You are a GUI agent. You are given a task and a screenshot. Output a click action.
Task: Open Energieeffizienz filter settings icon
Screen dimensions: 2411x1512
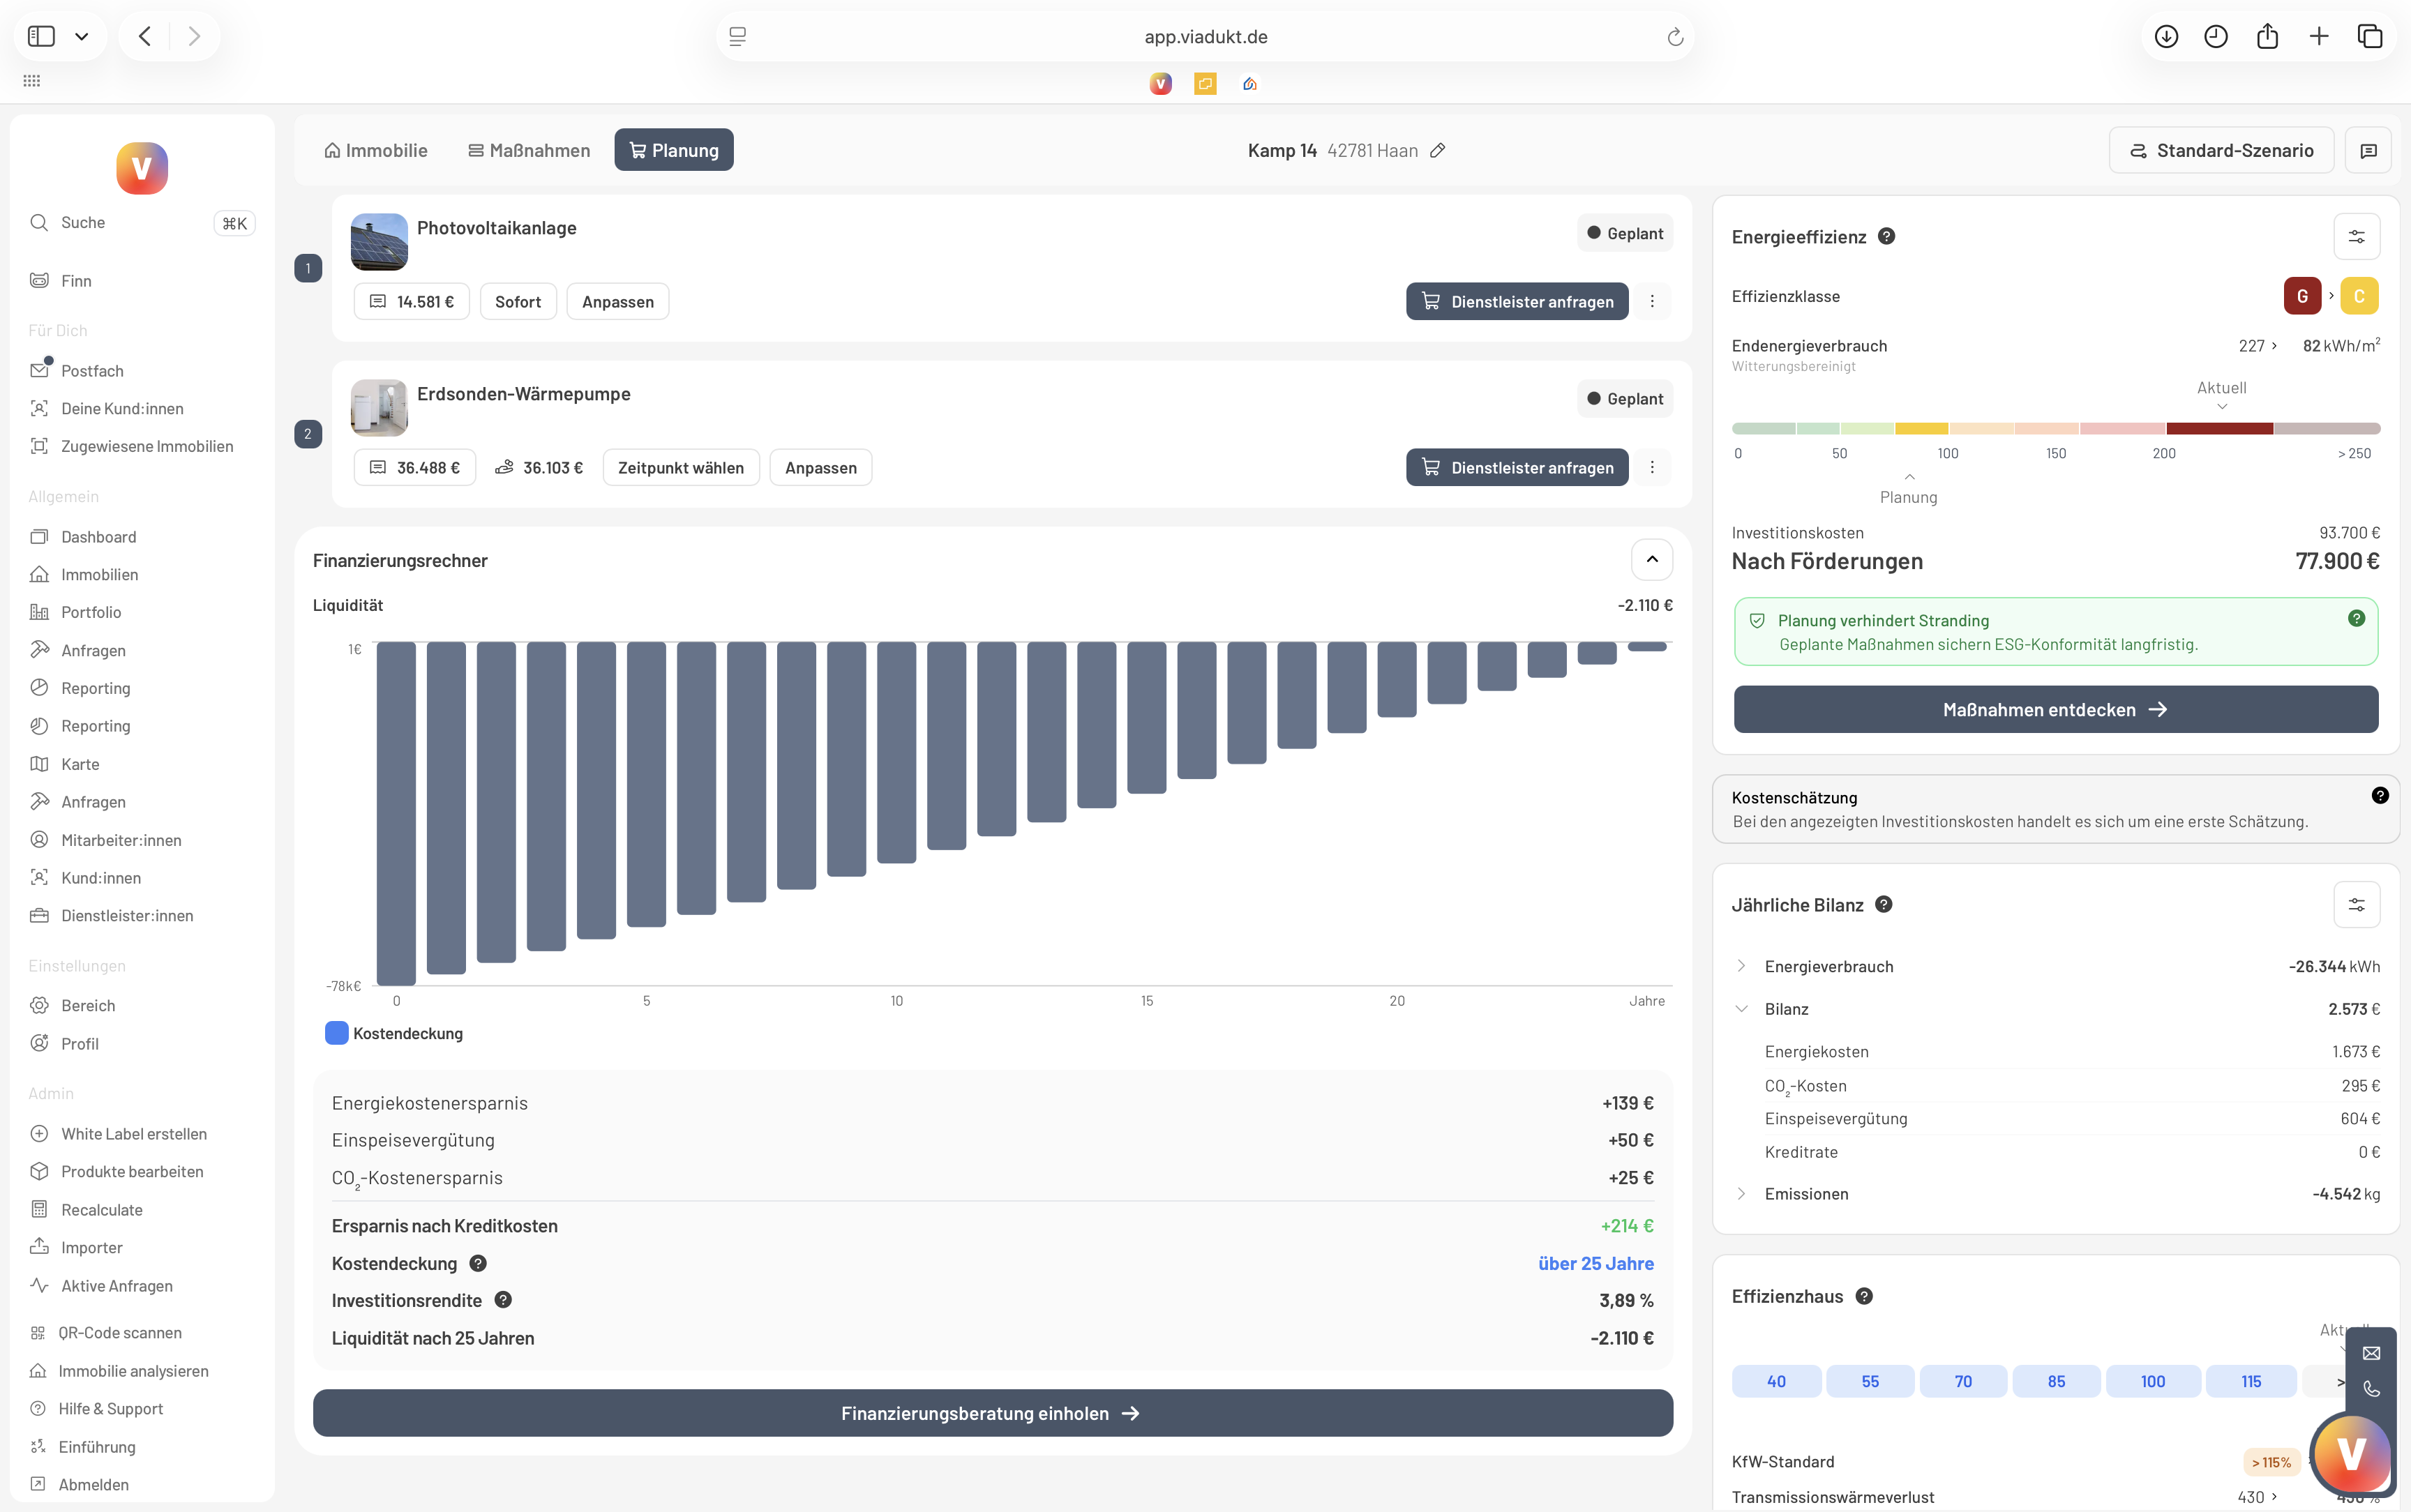(2356, 237)
